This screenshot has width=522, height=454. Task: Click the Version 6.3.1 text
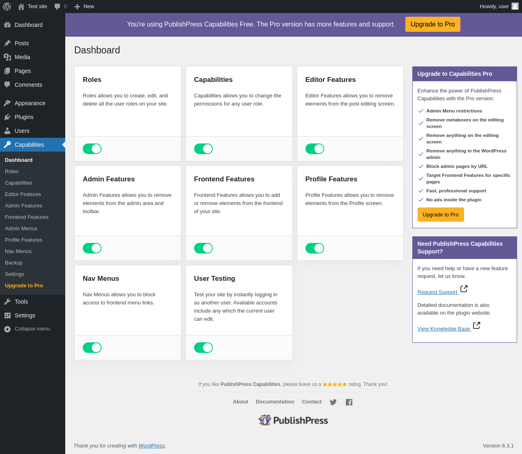pyautogui.click(x=498, y=446)
